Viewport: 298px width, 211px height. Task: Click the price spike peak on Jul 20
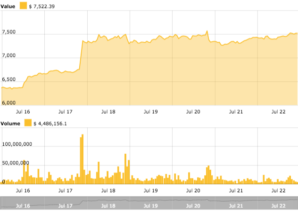[x=207, y=31]
